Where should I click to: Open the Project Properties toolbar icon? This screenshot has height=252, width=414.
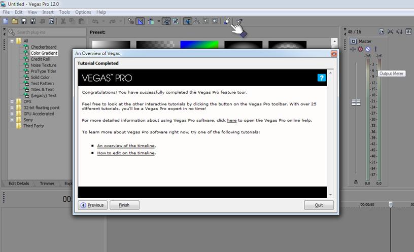(x=51, y=21)
